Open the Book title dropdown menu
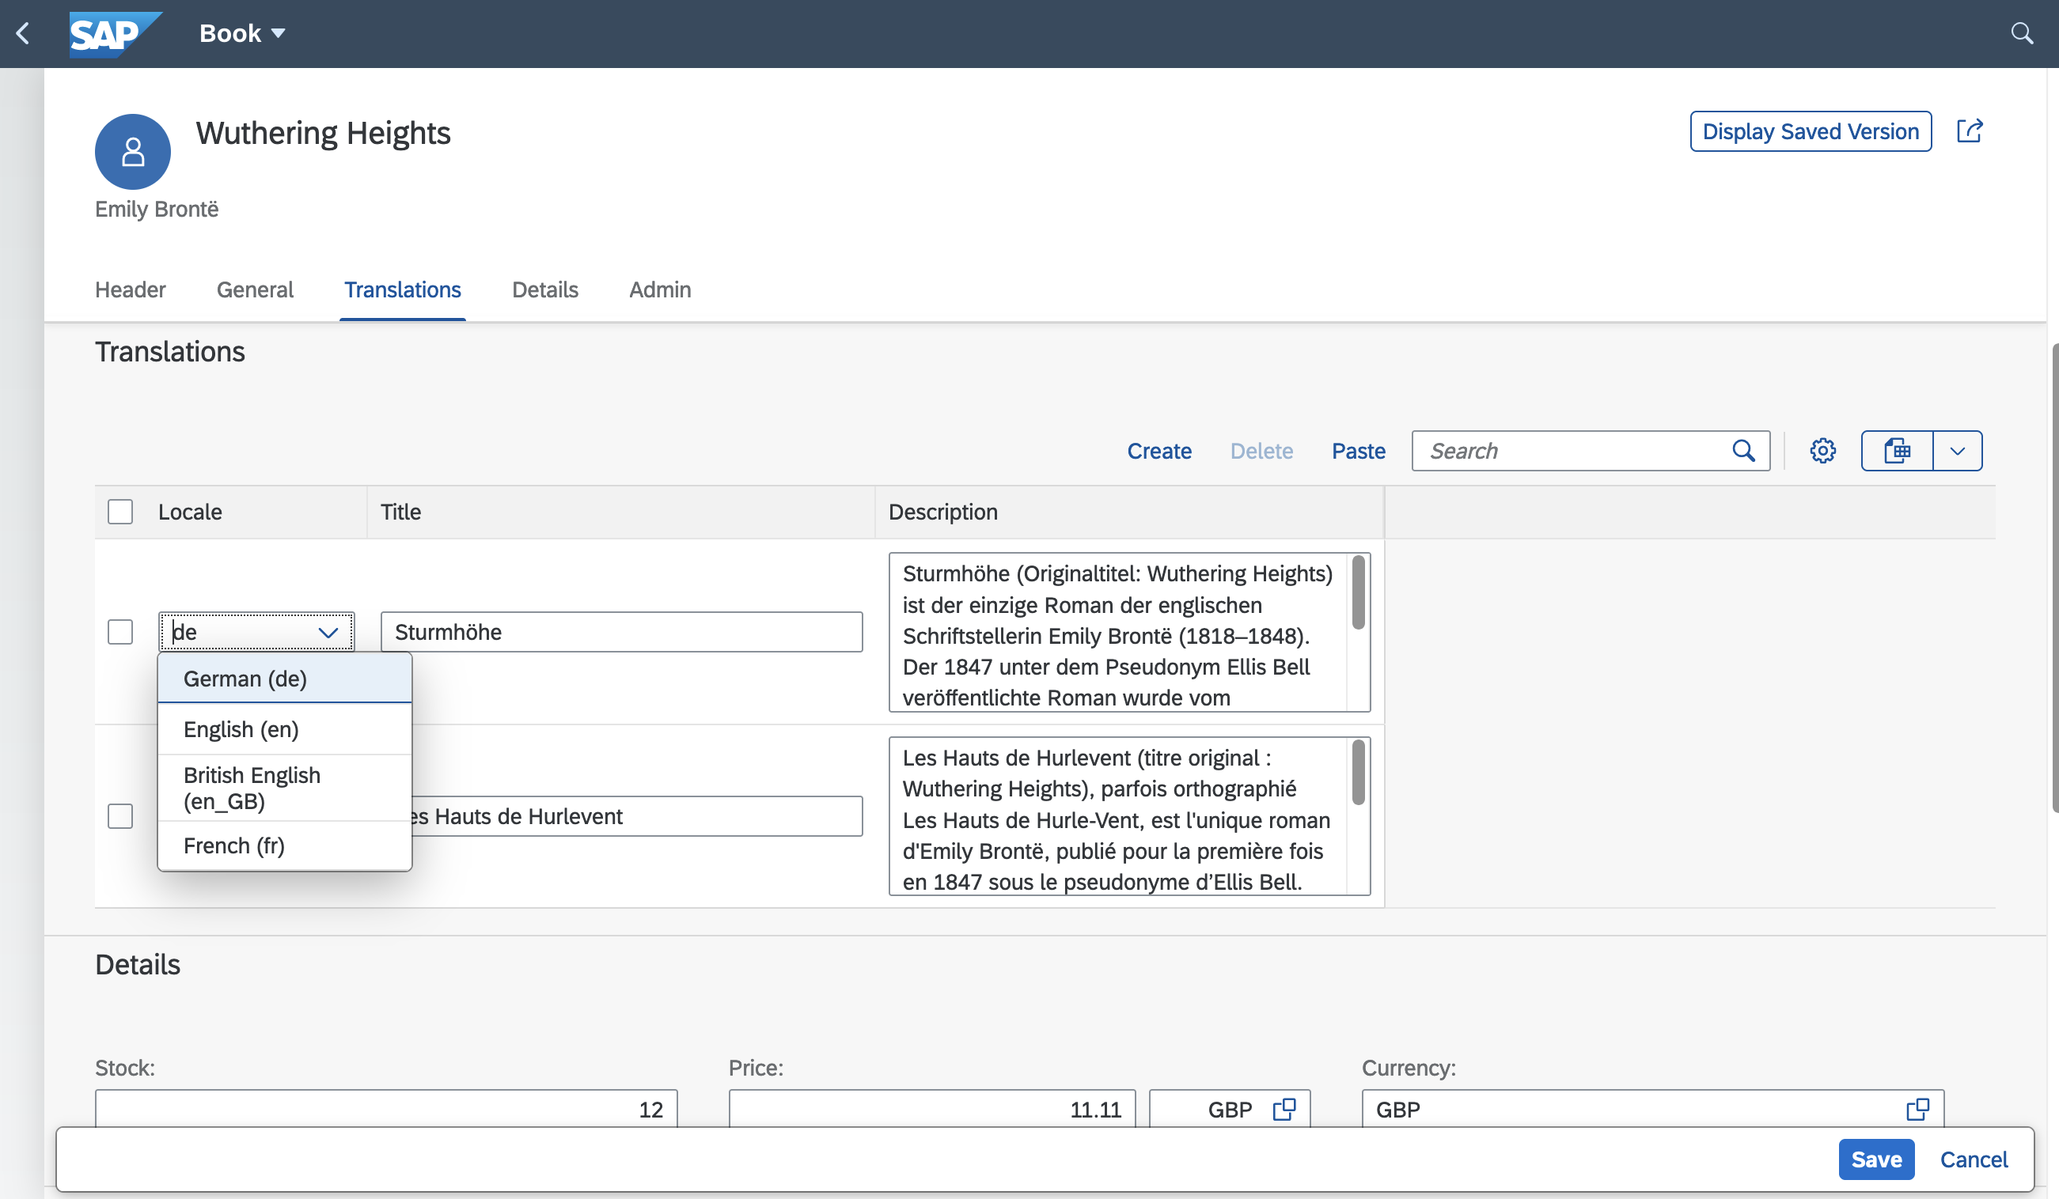Screen dimensions: 2059x1199 click(x=242, y=33)
